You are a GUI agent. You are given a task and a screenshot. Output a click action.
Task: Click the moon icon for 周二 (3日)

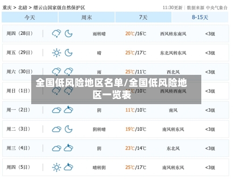point(69,129)
